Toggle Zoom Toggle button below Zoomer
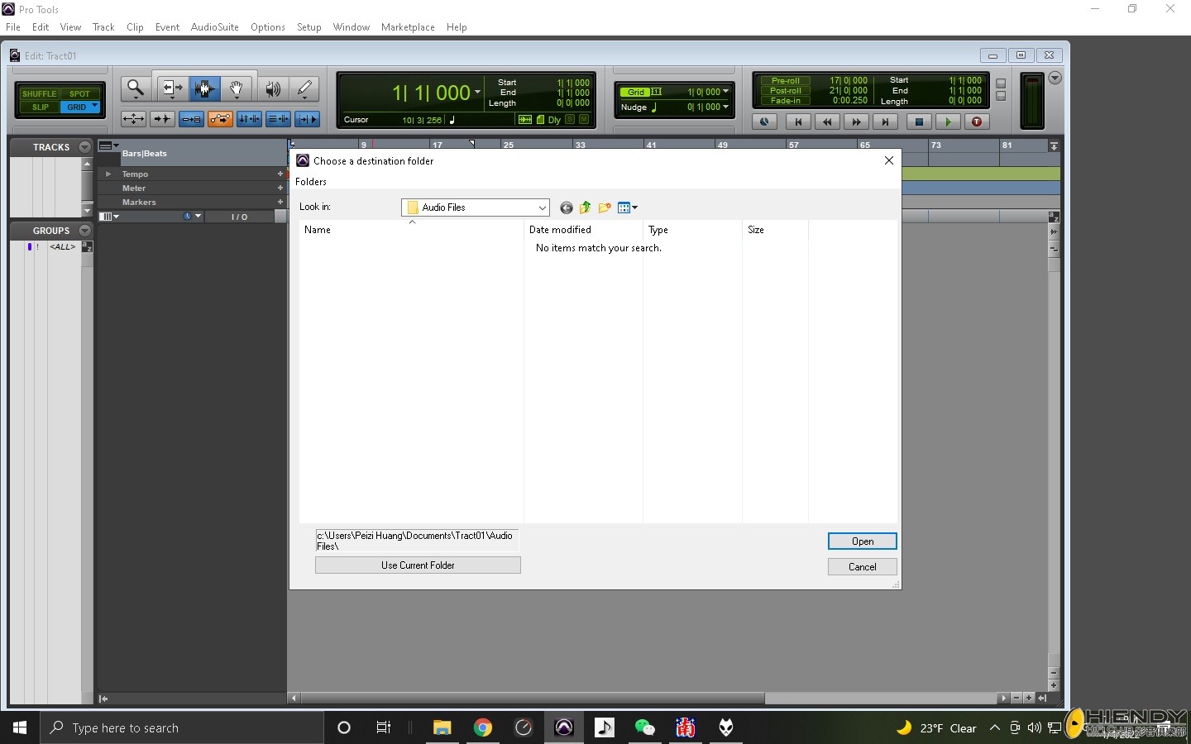The width and height of the screenshot is (1191, 744). pos(133,119)
